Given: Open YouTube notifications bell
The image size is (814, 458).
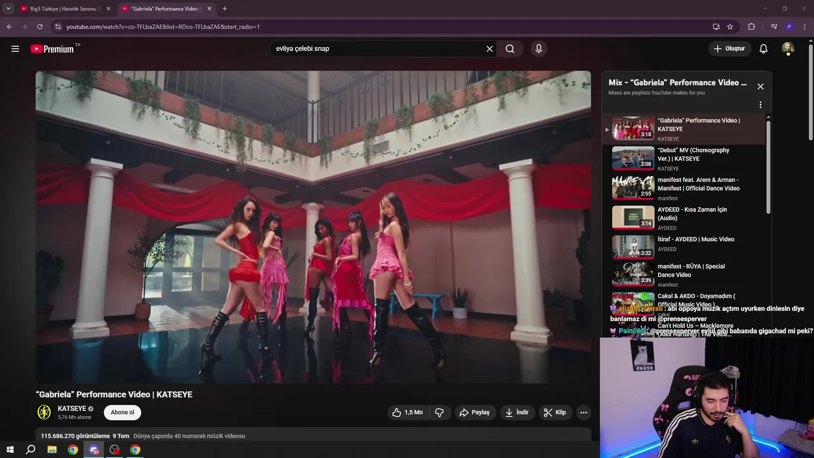Looking at the screenshot, I should click(x=764, y=48).
